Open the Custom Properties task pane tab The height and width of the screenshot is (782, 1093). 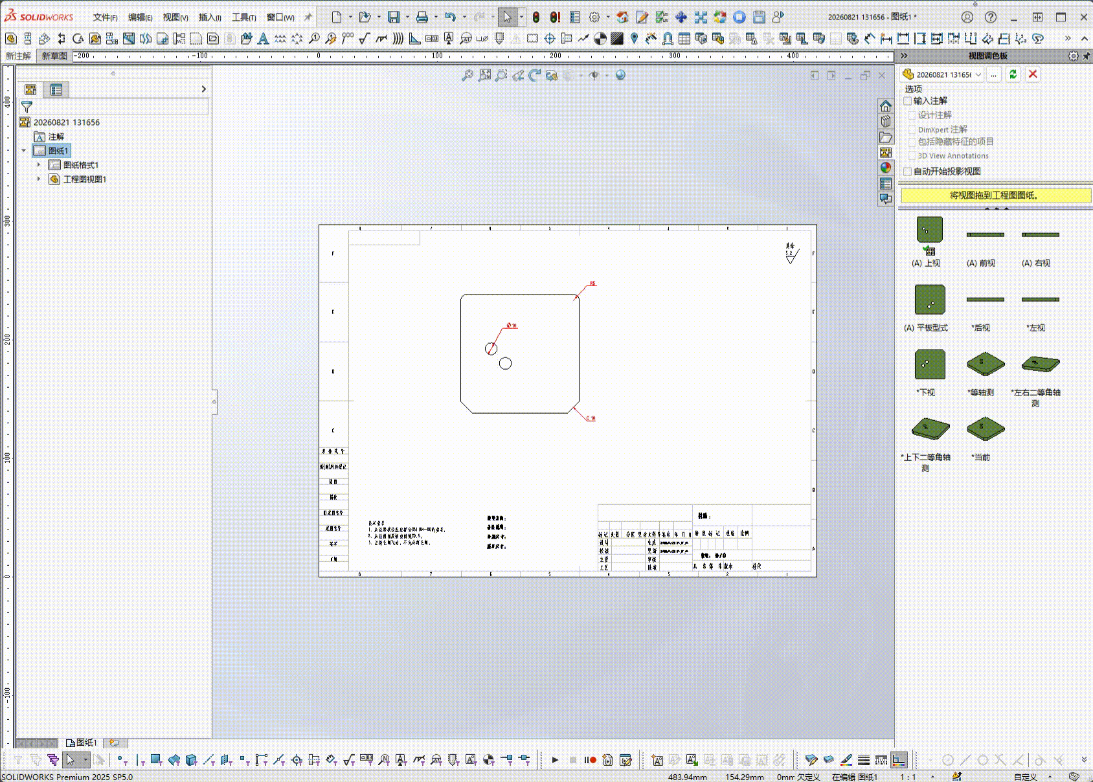886,184
